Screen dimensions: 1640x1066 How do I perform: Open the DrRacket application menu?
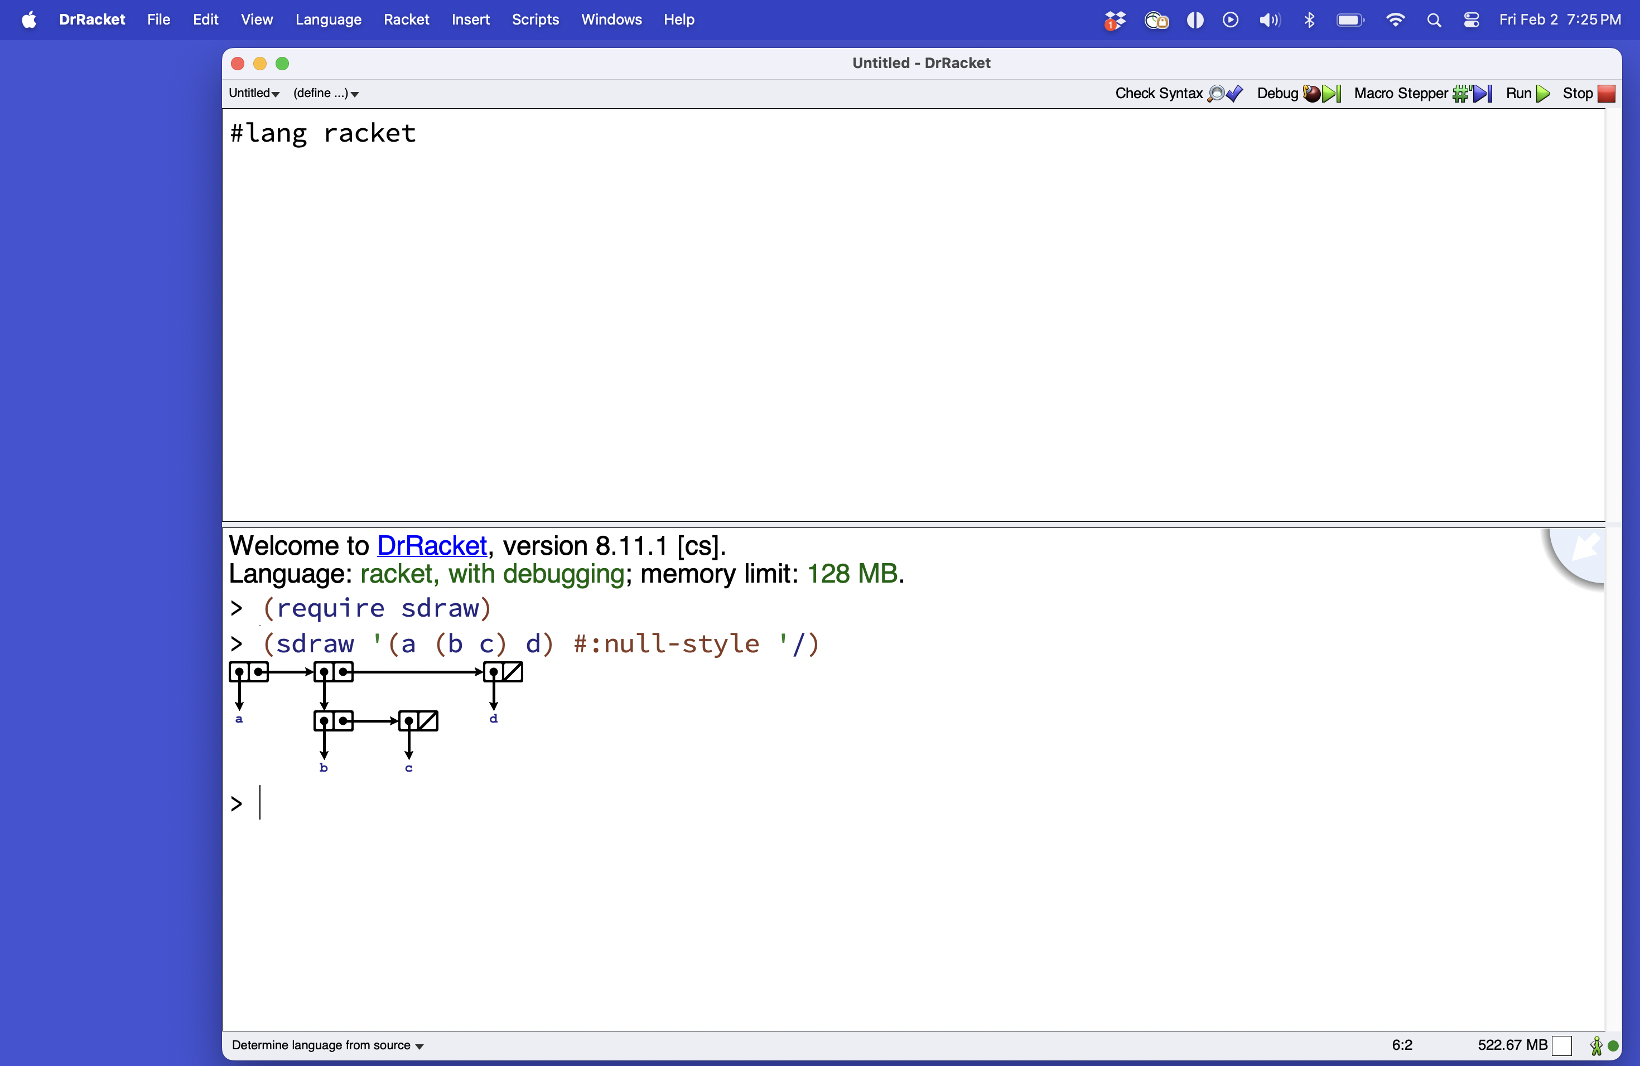tap(91, 20)
